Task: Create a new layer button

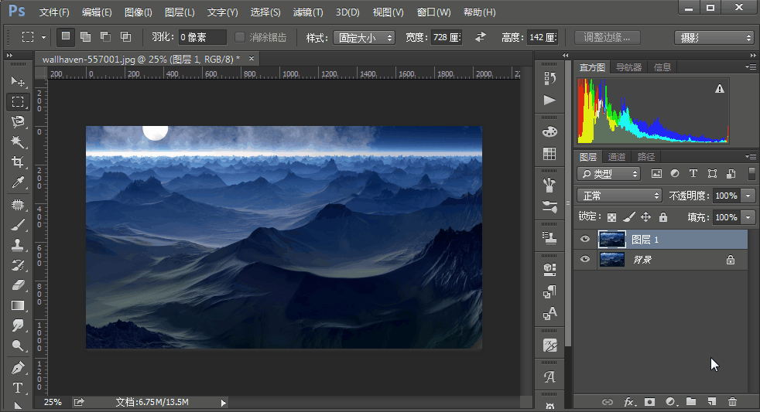Action: click(711, 402)
